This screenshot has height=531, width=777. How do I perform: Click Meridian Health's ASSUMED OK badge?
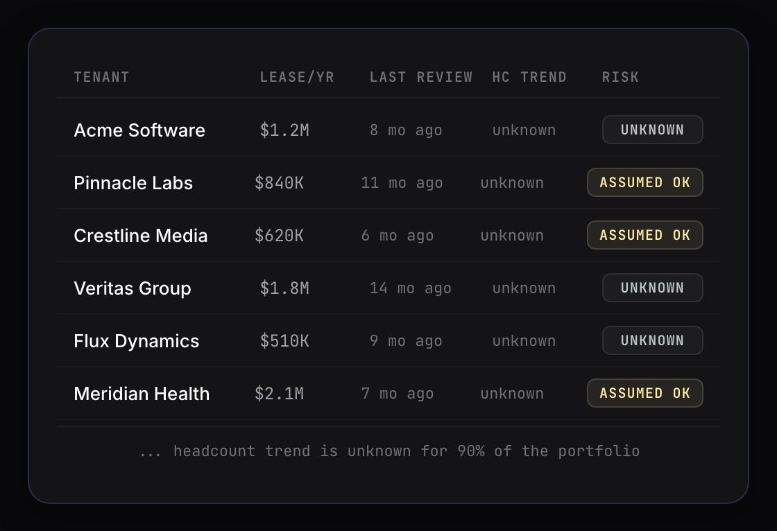[644, 393]
